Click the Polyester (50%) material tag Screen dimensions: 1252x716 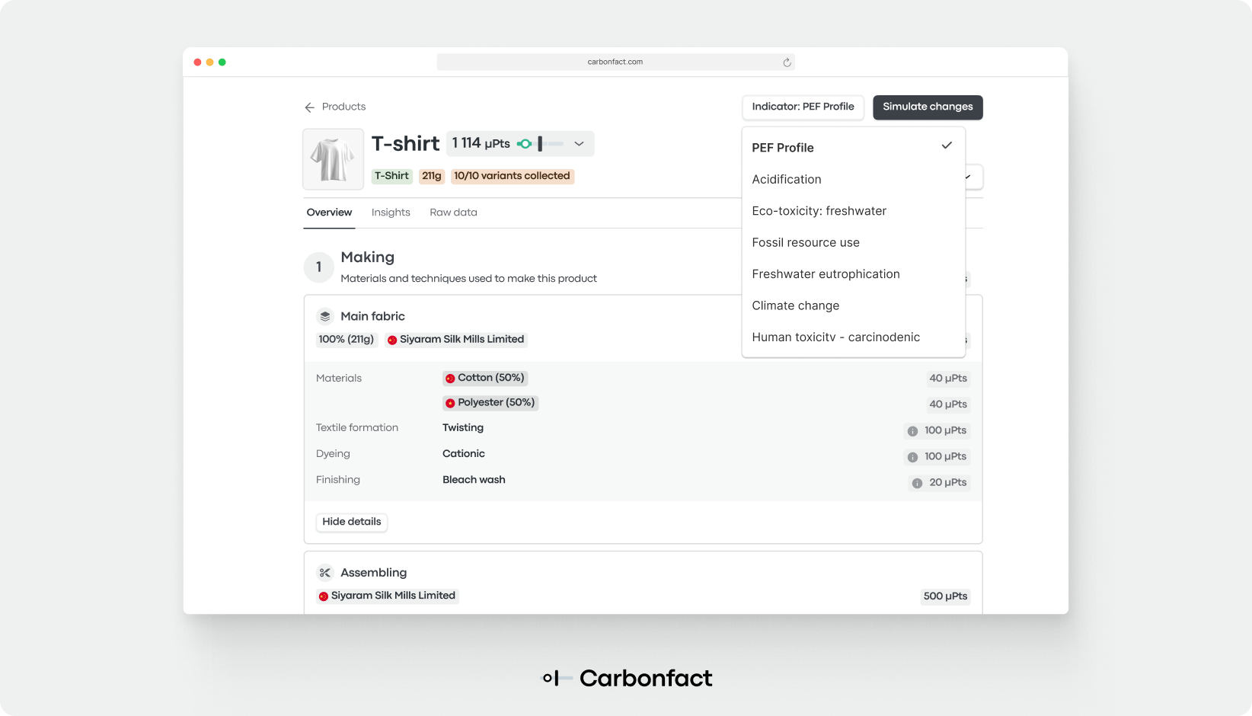490,402
